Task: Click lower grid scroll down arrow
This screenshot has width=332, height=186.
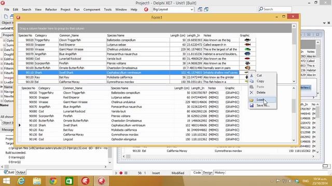Action: pyautogui.click(x=294, y=140)
